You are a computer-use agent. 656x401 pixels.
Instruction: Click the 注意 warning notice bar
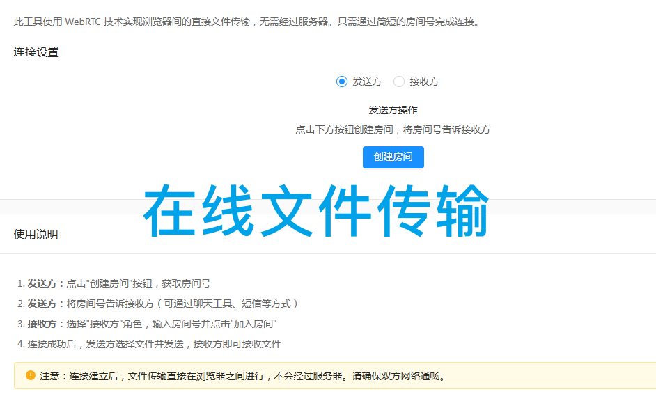pos(279,375)
